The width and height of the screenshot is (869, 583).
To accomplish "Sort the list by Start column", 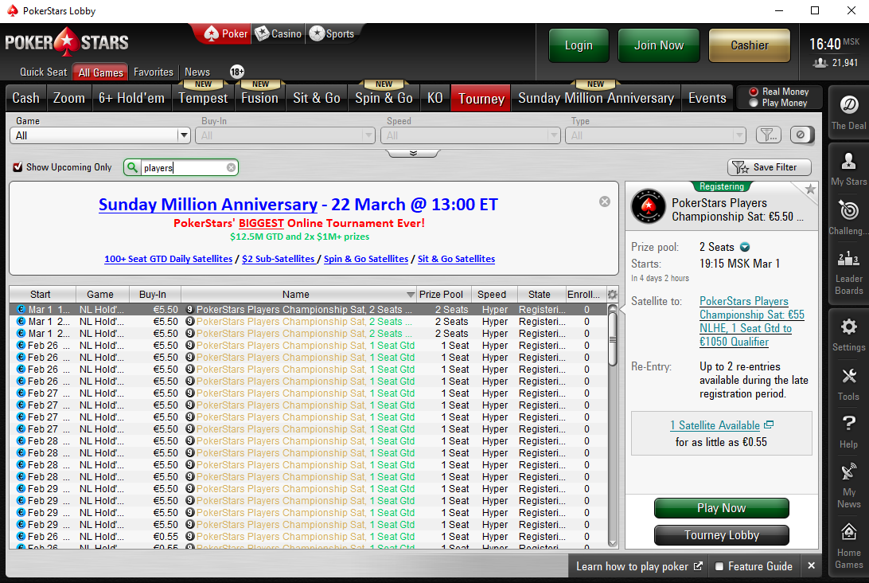I will (41, 295).
